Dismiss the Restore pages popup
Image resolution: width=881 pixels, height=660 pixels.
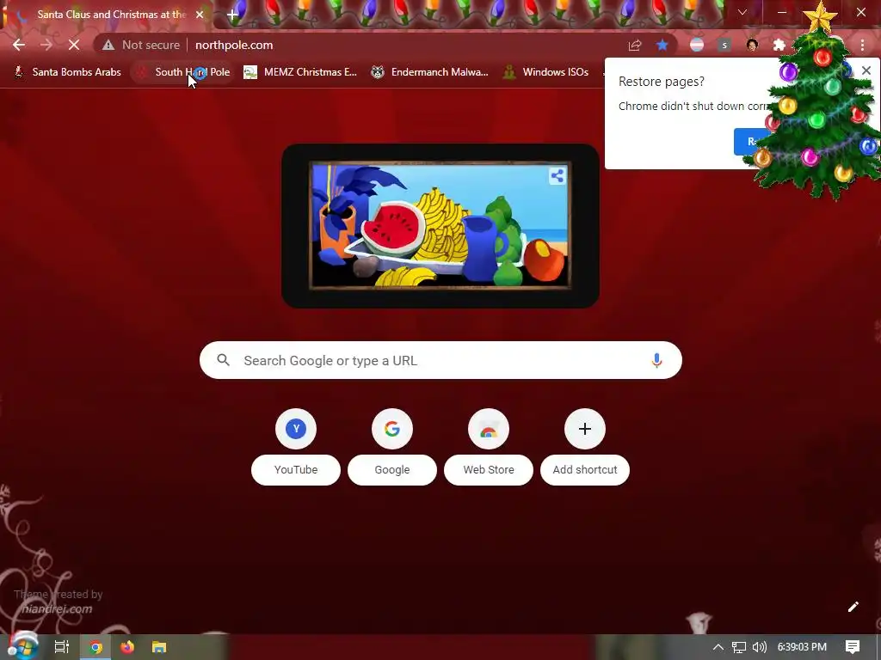pos(866,70)
